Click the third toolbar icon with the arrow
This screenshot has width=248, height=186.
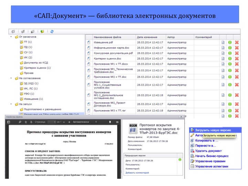(33, 31)
